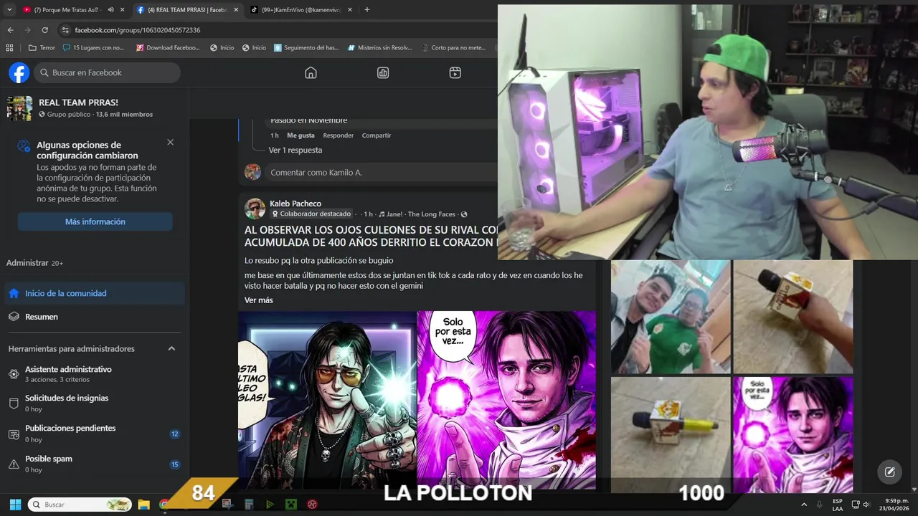Open Asistente administrativo settings

click(95, 374)
